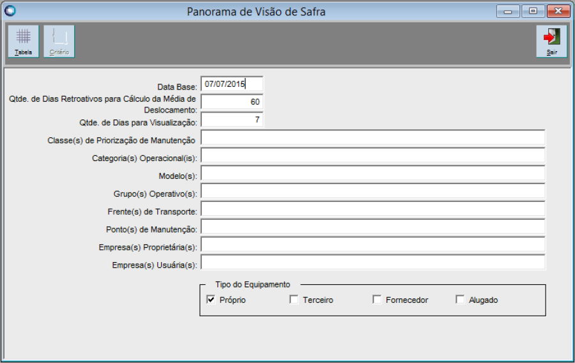Select the Empresa(s) Usuária(s) field
Image resolution: width=575 pixels, height=363 pixels.
coord(372,263)
